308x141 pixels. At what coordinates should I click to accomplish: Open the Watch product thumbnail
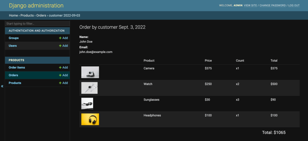click(x=89, y=88)
